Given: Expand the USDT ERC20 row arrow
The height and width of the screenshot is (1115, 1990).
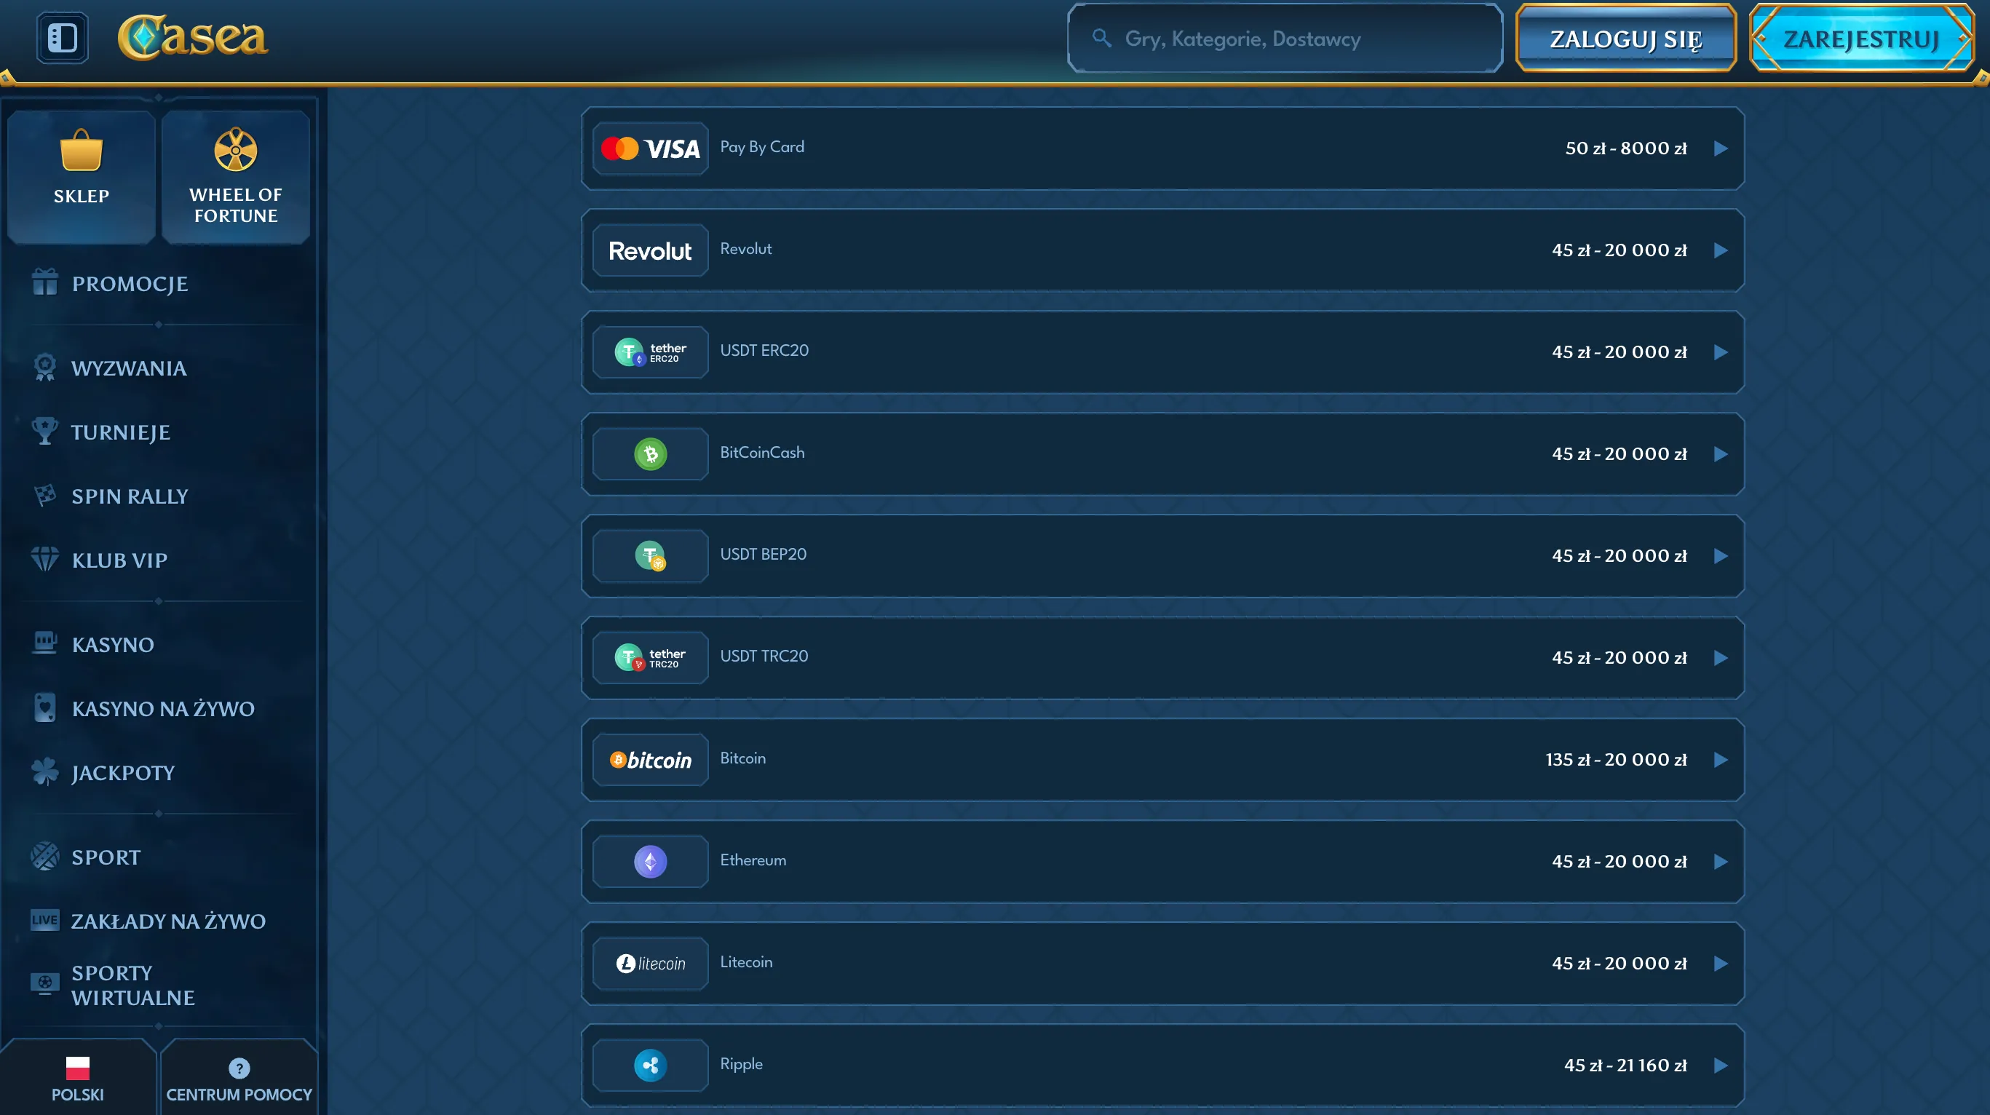Looking at the screenshot, I should pos(1721,352).
